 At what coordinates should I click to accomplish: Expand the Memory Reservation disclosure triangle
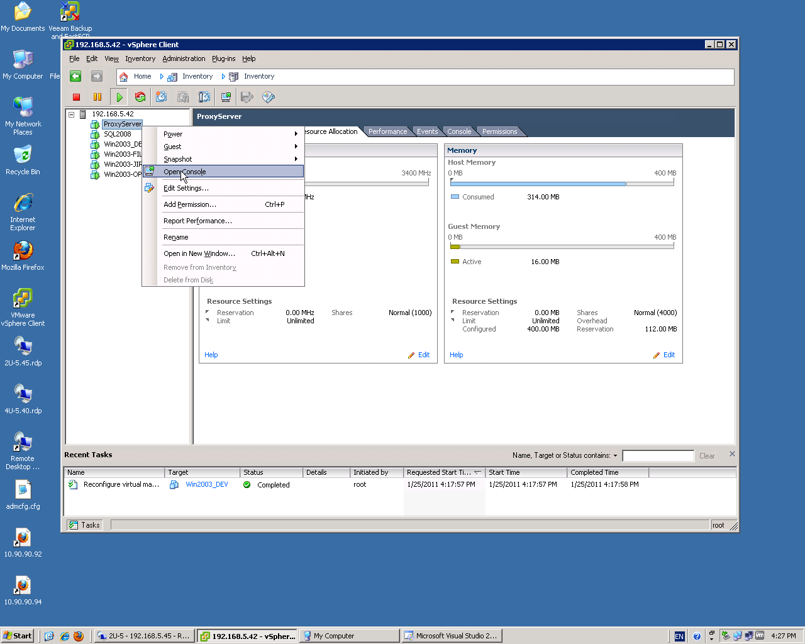453,313
